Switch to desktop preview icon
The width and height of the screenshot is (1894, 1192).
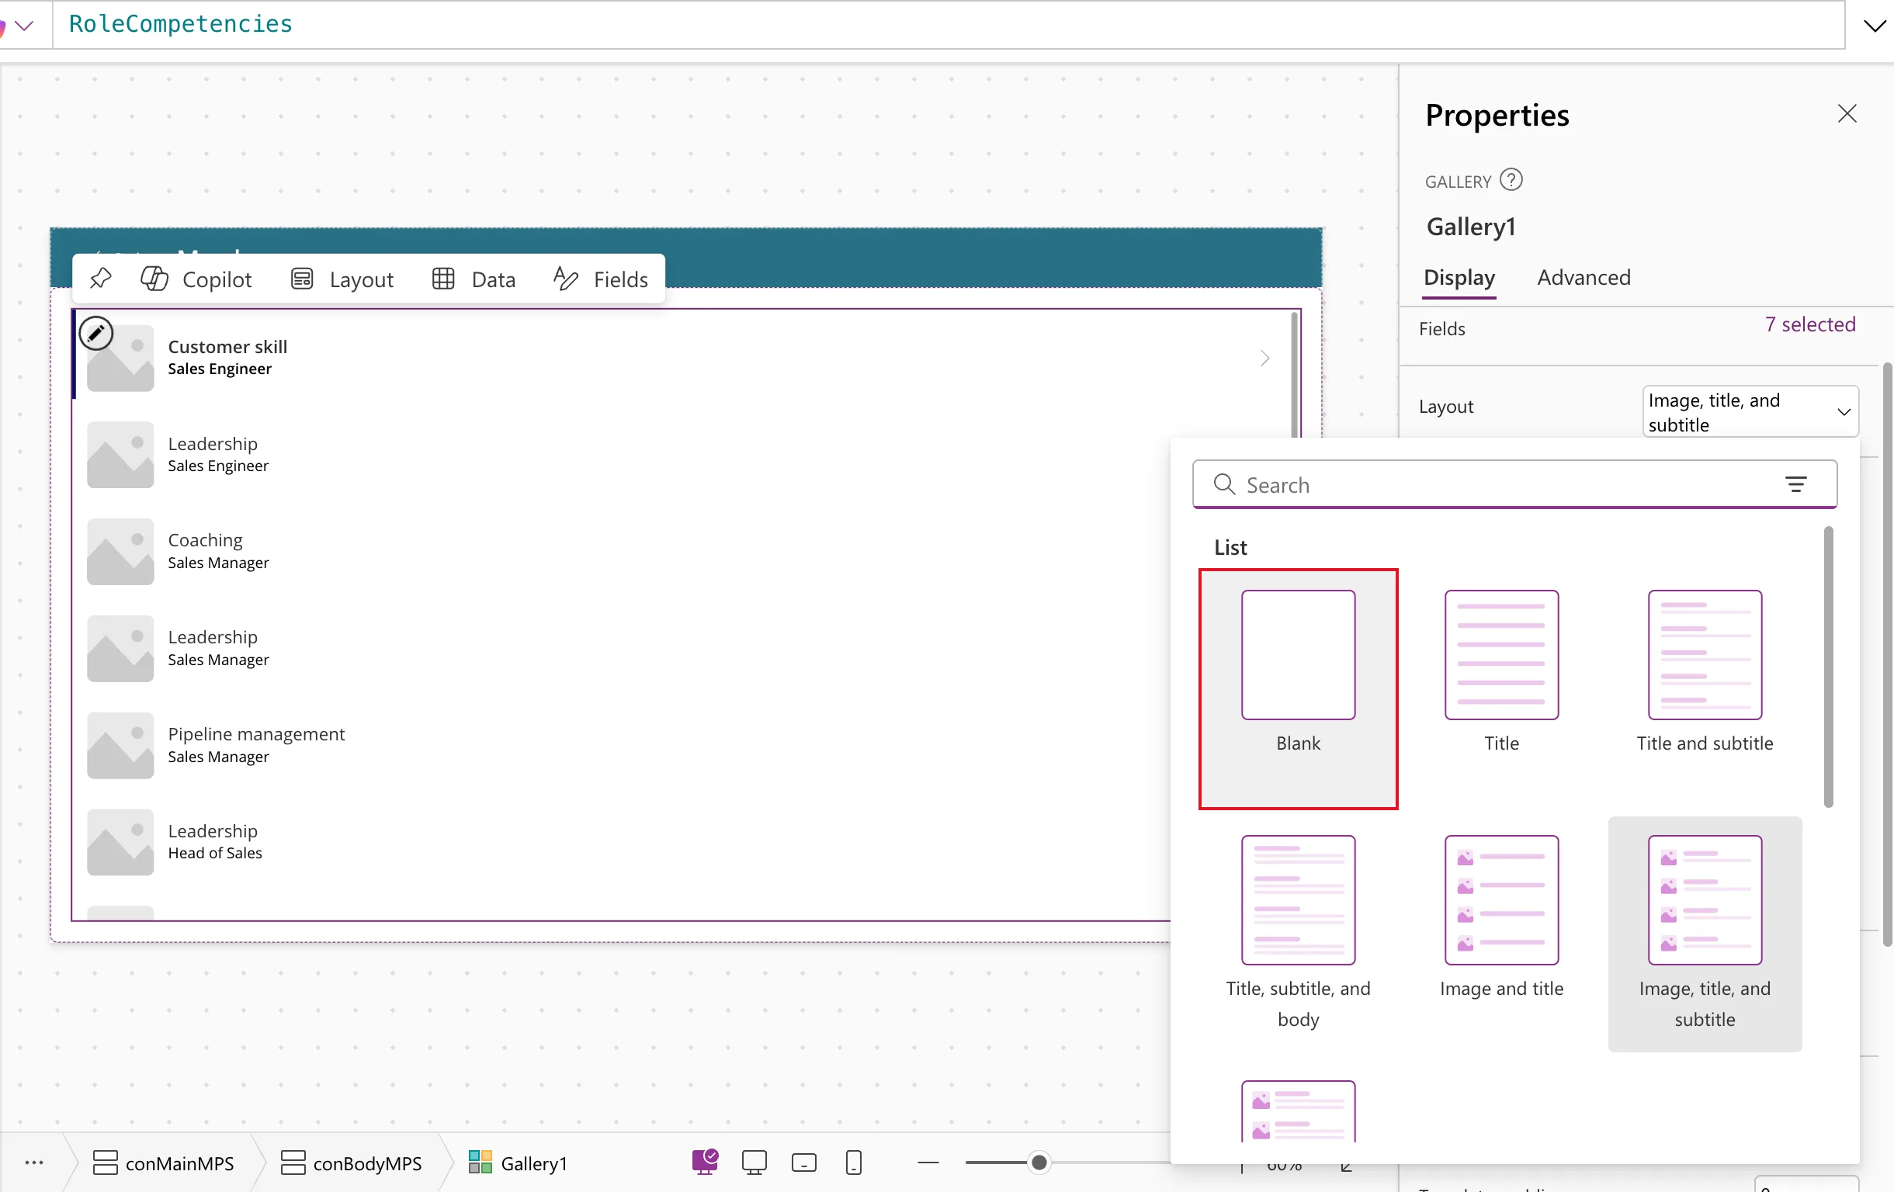[754, 1162]
